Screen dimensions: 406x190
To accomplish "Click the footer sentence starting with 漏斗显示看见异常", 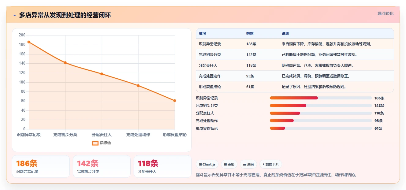I will point(277,175).
